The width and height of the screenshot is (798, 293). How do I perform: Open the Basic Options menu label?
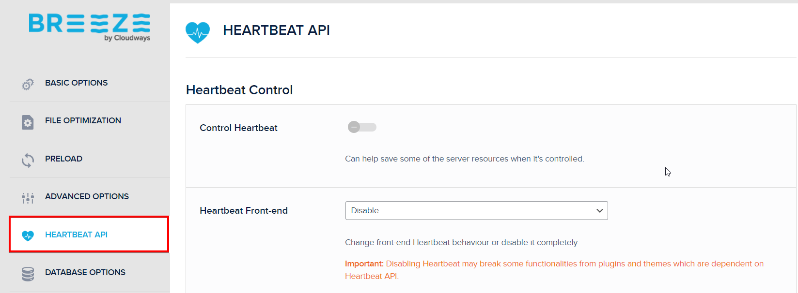coord(76,83)
